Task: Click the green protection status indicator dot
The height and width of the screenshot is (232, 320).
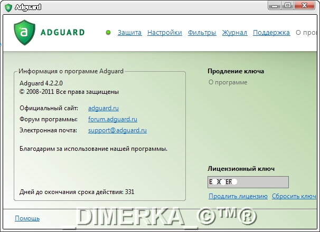Action: coord(108,33)
